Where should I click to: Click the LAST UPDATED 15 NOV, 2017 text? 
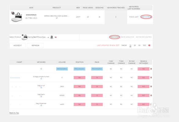click(x=108, y=45)
